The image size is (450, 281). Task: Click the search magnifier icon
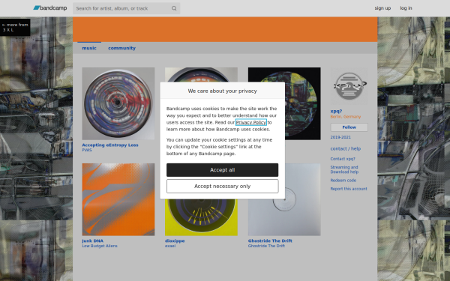pyautogui.click(x=174, y=8)
